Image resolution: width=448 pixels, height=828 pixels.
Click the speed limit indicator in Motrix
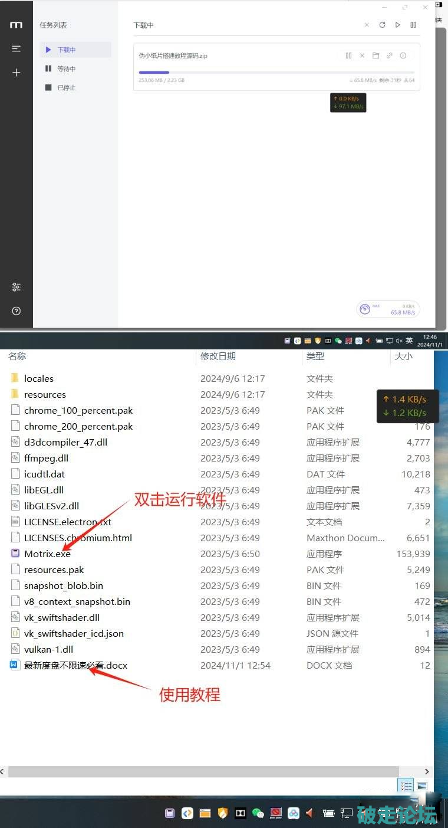coord(388,309)
